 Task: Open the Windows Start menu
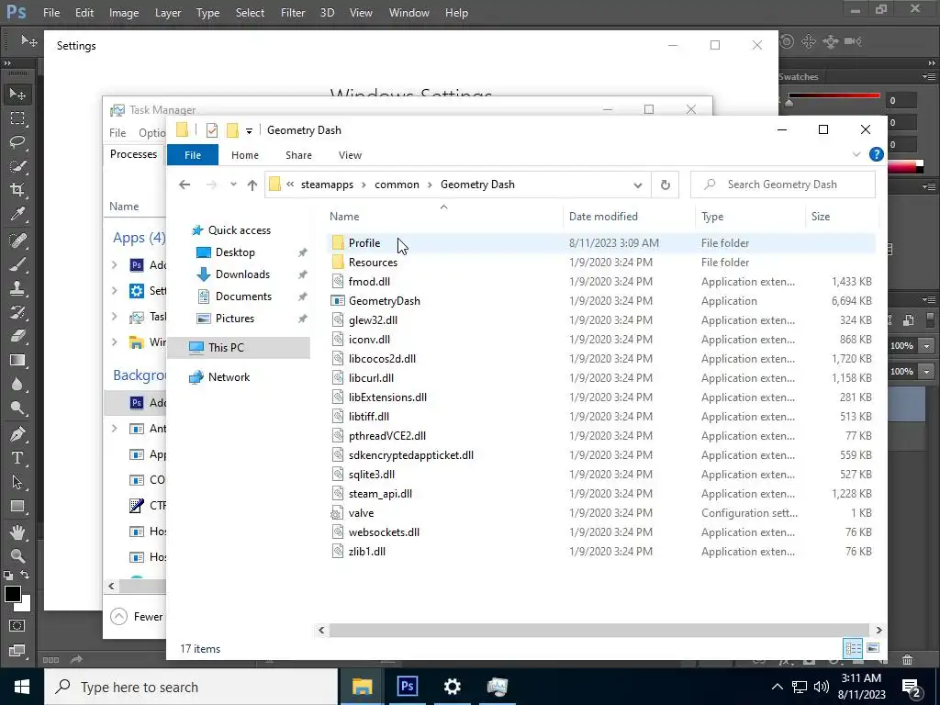[22, 687]
